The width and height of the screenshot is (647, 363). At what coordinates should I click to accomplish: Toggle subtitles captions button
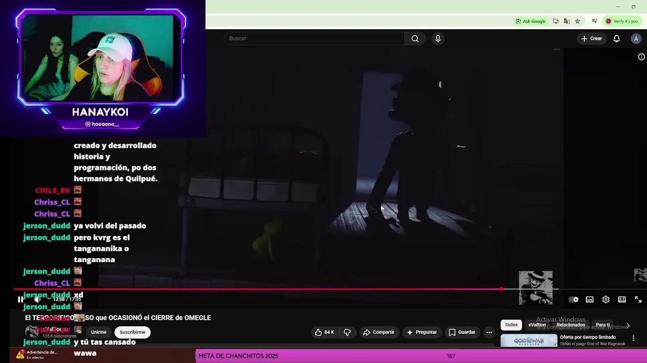589,299
